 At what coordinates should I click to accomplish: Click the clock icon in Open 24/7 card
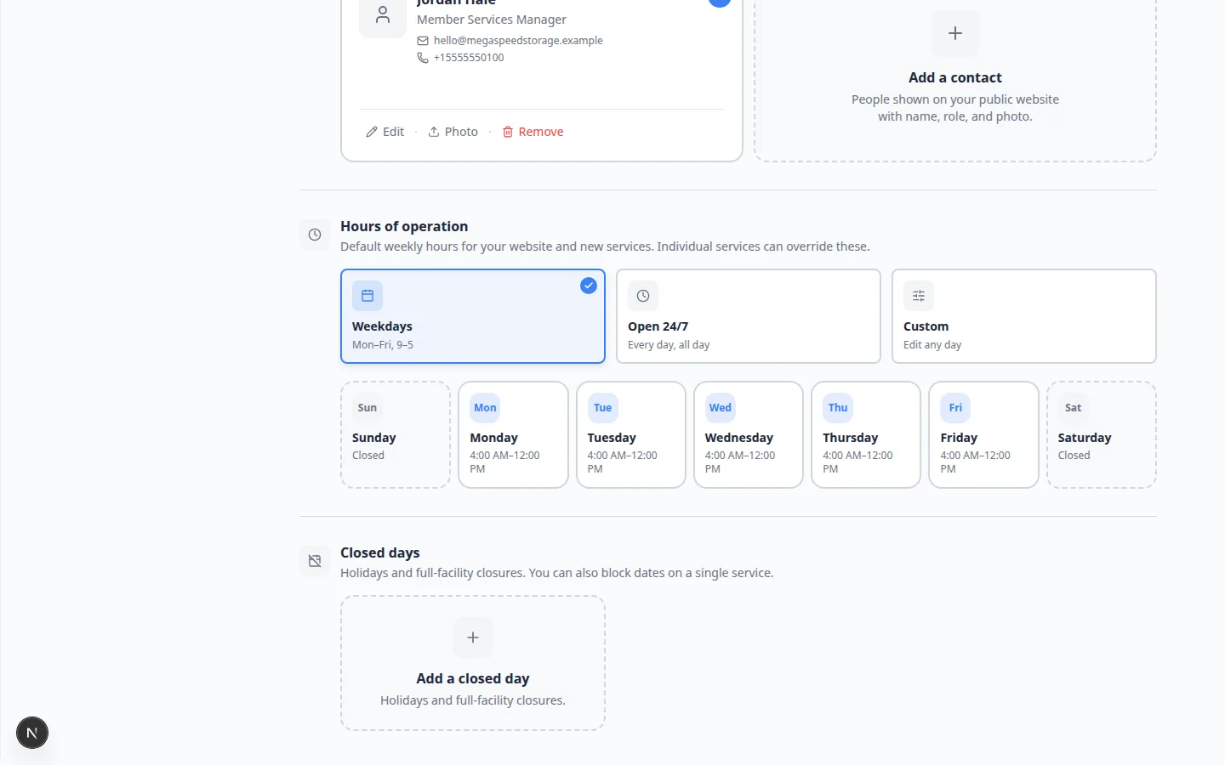coord(643,296)
